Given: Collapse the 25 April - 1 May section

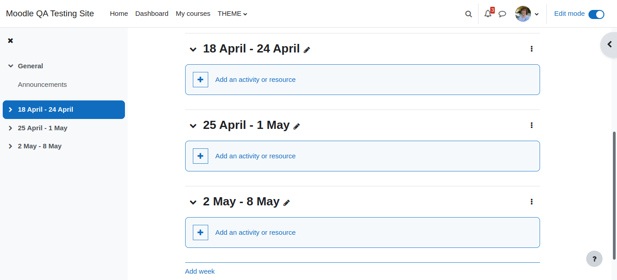Looking at the screenshot, I should [193, 126].
